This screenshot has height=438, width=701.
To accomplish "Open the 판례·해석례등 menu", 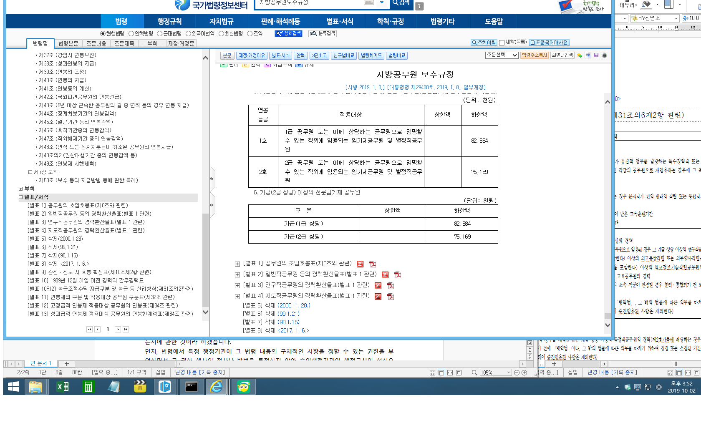I will tap(280, 22).
